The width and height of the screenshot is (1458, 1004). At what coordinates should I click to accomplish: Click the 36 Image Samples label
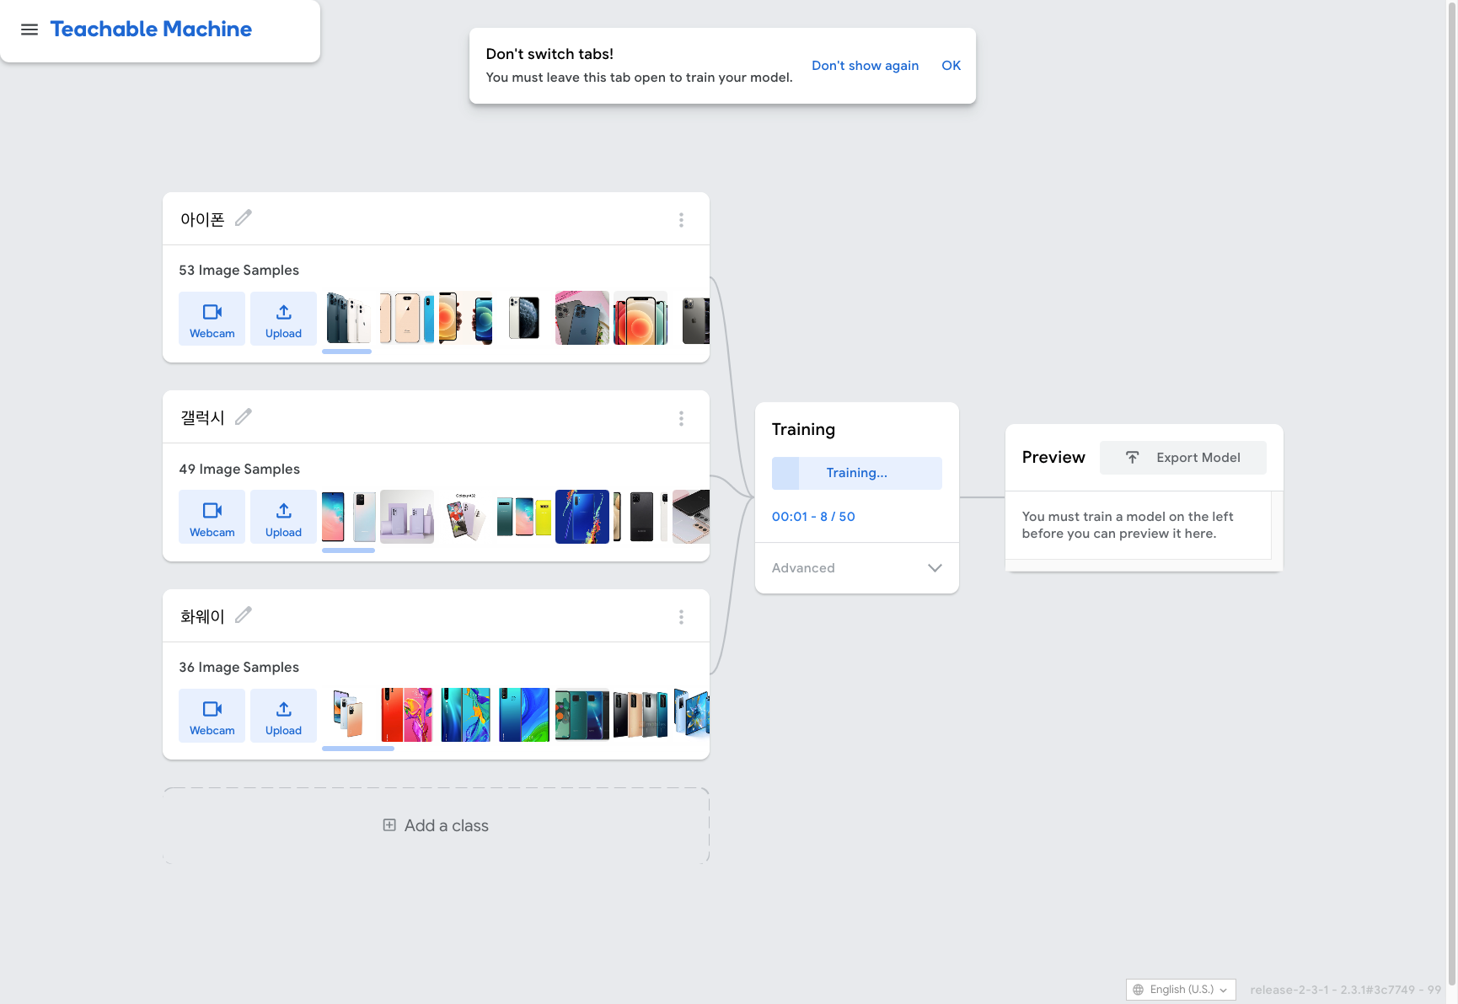pyautogui.click(x=239, y=668)
